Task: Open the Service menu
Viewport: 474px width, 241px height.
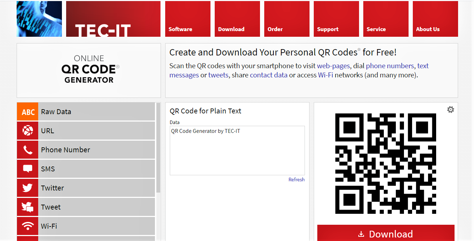Action: click(386, 19)
